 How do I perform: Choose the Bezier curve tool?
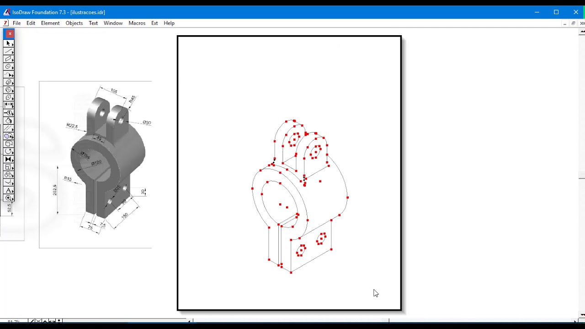point(9,74)
